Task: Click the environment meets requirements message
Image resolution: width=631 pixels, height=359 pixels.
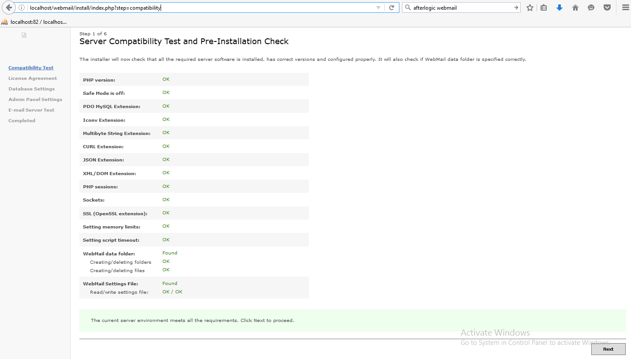Action: click(x=192, y=320)
